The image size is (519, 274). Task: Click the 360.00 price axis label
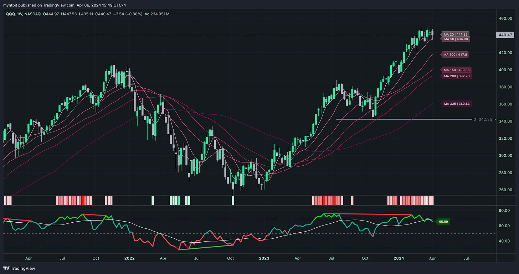click(x=506, y=104)
